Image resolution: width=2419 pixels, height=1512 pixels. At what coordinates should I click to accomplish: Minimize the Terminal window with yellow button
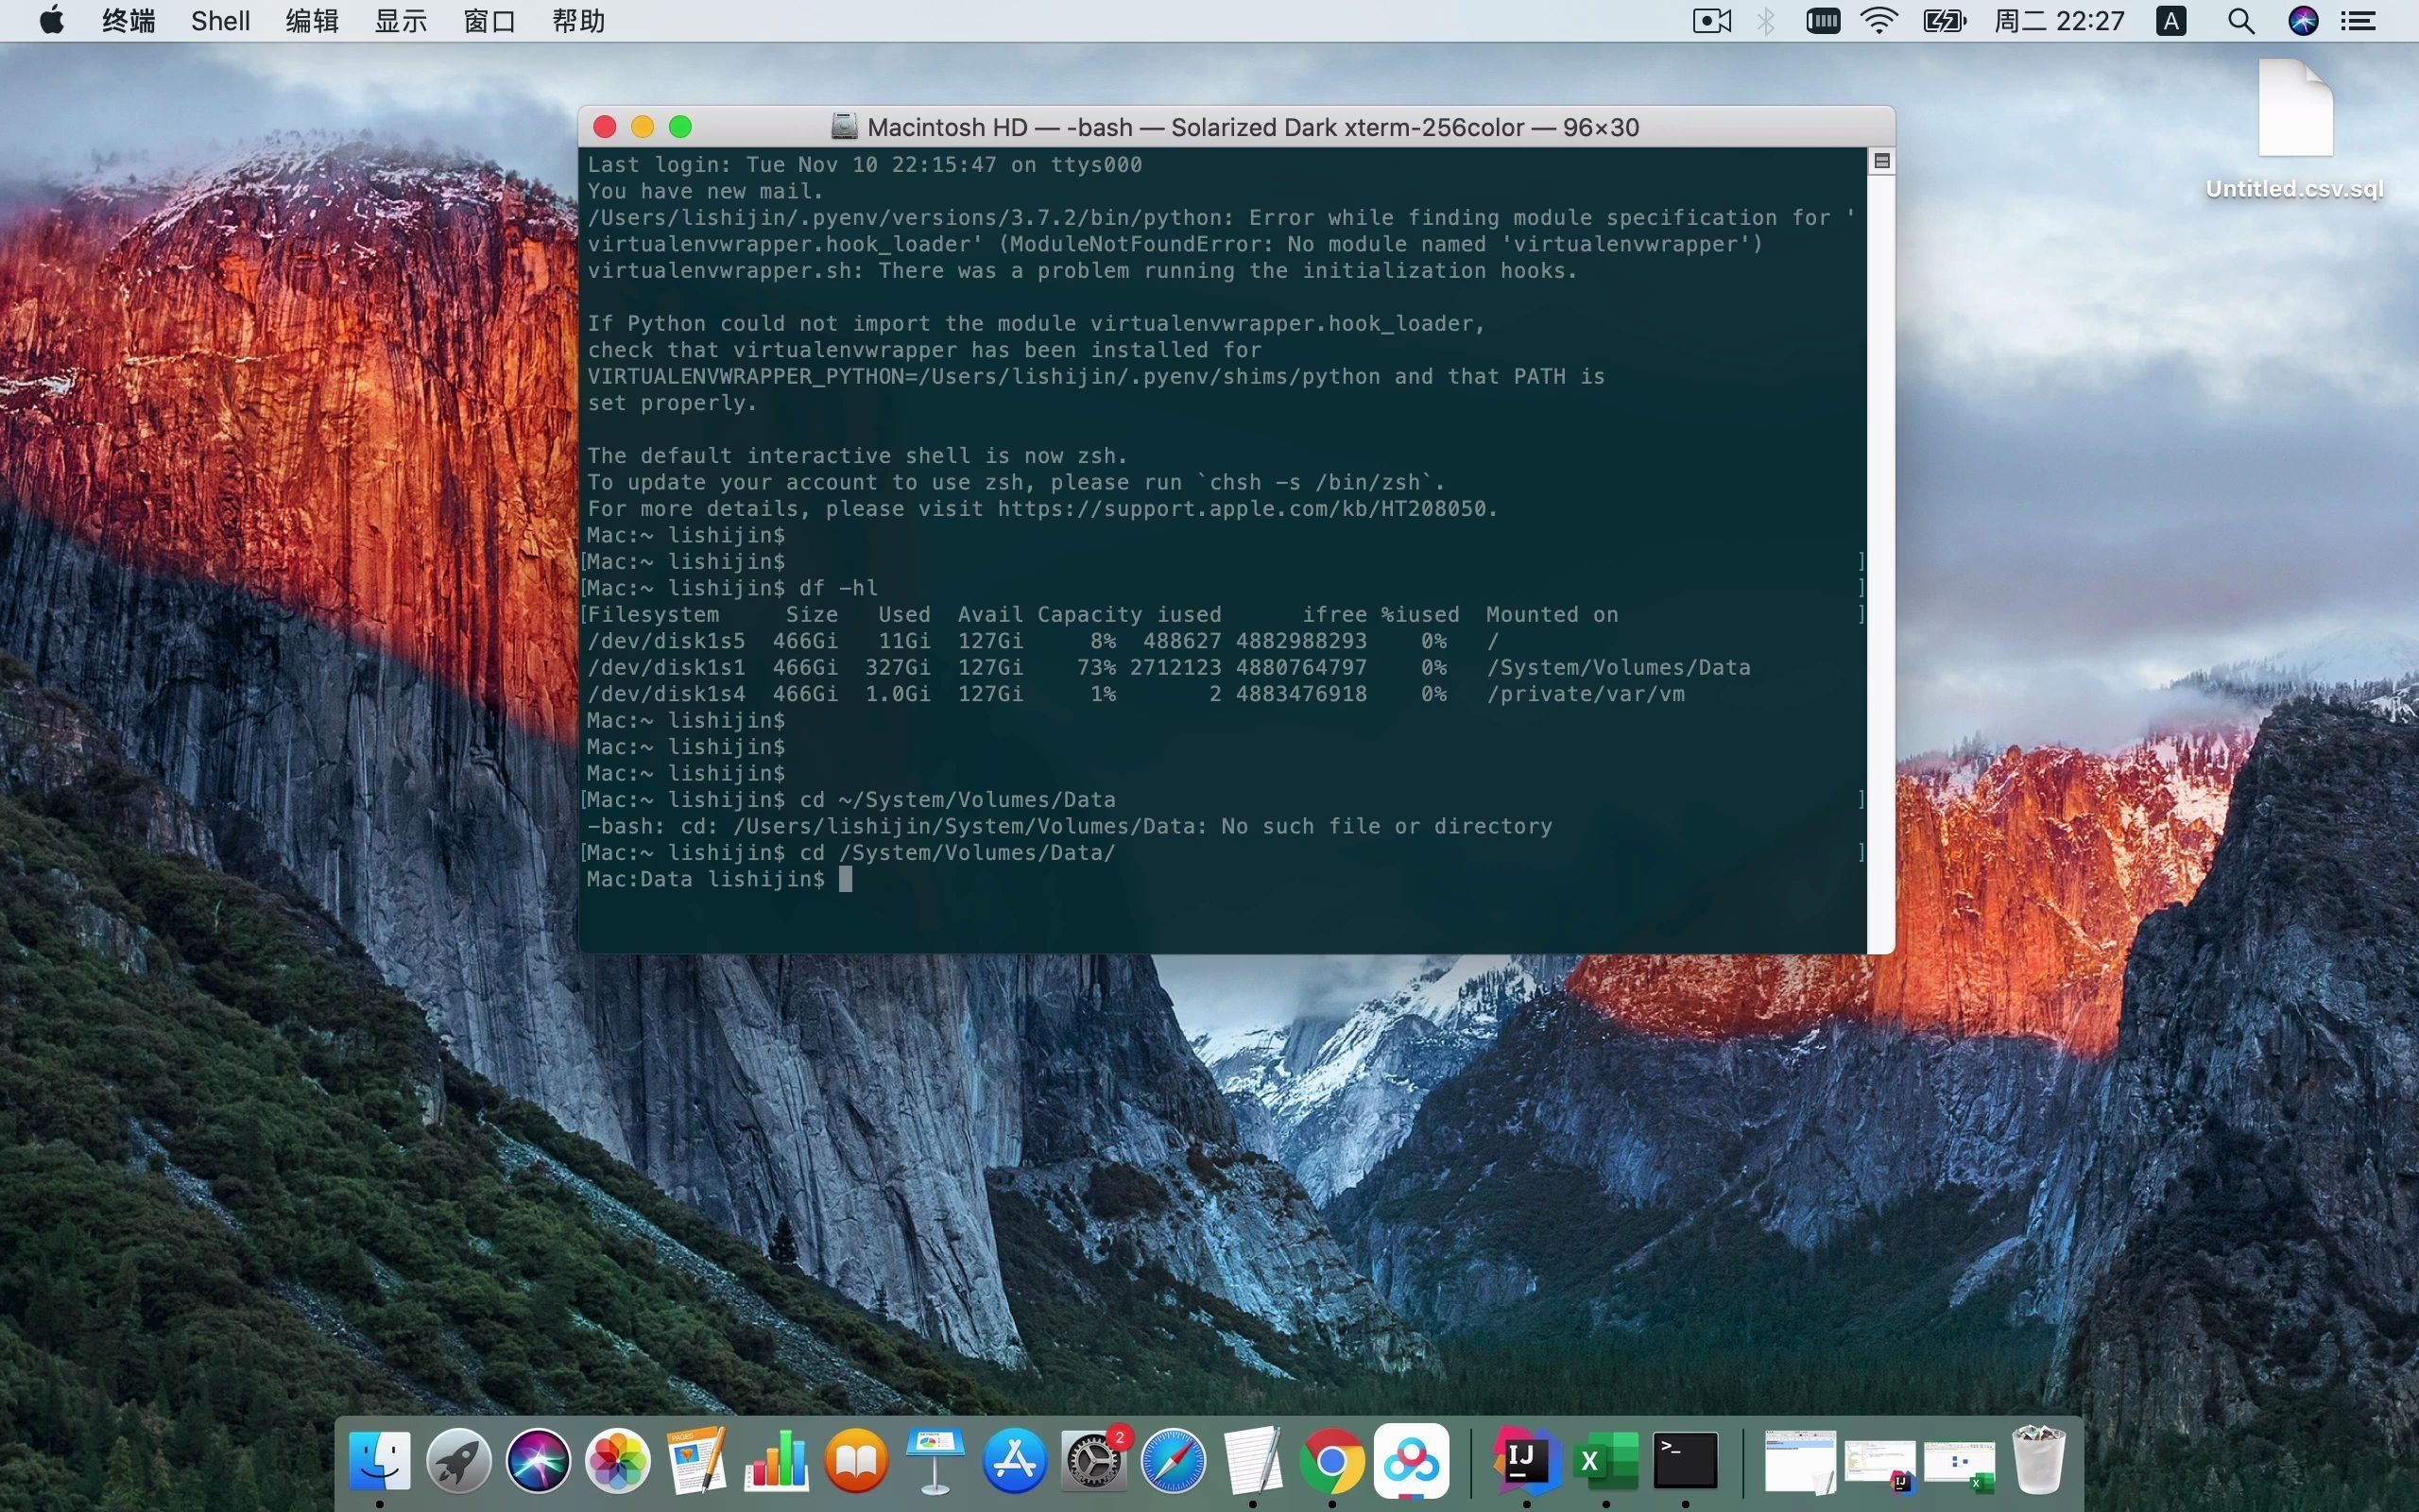(643, 127)
